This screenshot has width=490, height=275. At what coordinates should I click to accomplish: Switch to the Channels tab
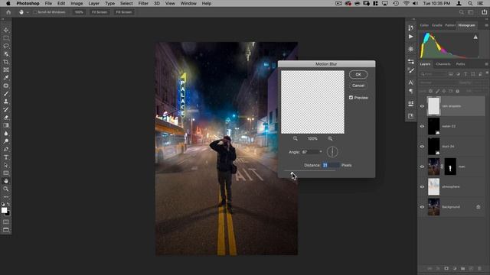click(x=443, y=64)
